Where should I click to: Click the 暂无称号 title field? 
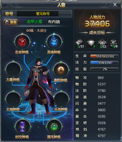click(38, 14)
